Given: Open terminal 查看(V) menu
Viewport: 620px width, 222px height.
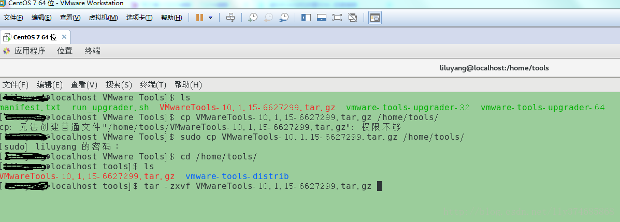Looking at the screenshot, I should (84, 84).
